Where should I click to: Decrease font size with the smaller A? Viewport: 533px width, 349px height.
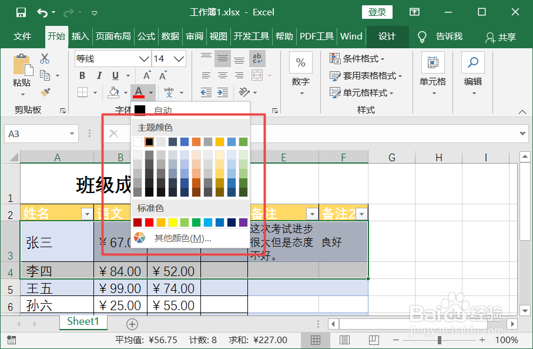point(163,75)
